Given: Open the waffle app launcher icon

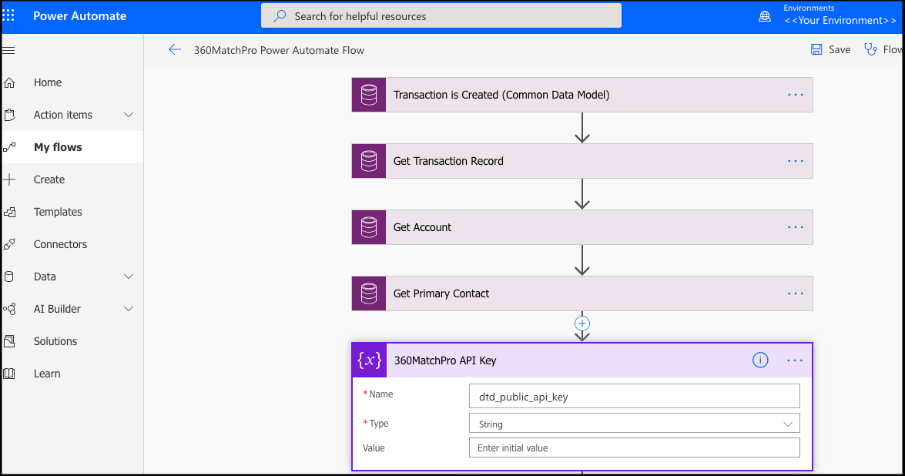Looking at the screenshot, I should (9, 17).
